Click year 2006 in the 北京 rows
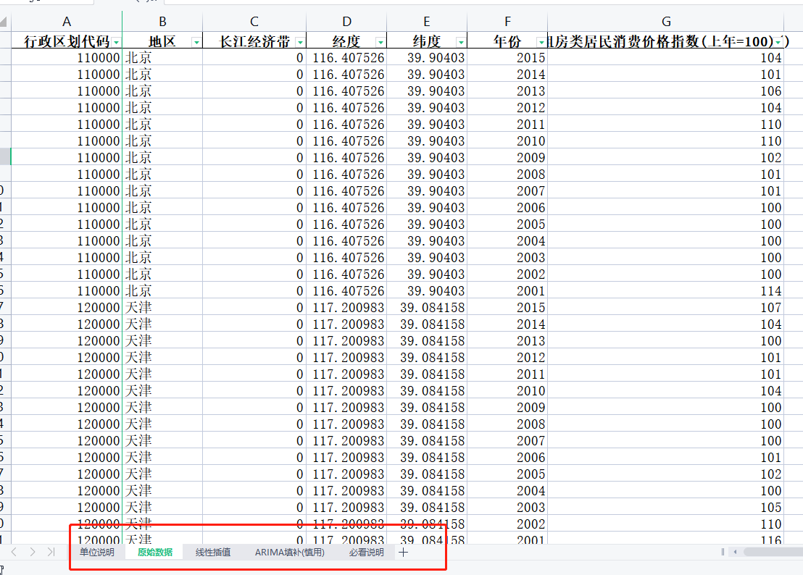This screenshot has width=803, height=575. click(x=507, y=207)
